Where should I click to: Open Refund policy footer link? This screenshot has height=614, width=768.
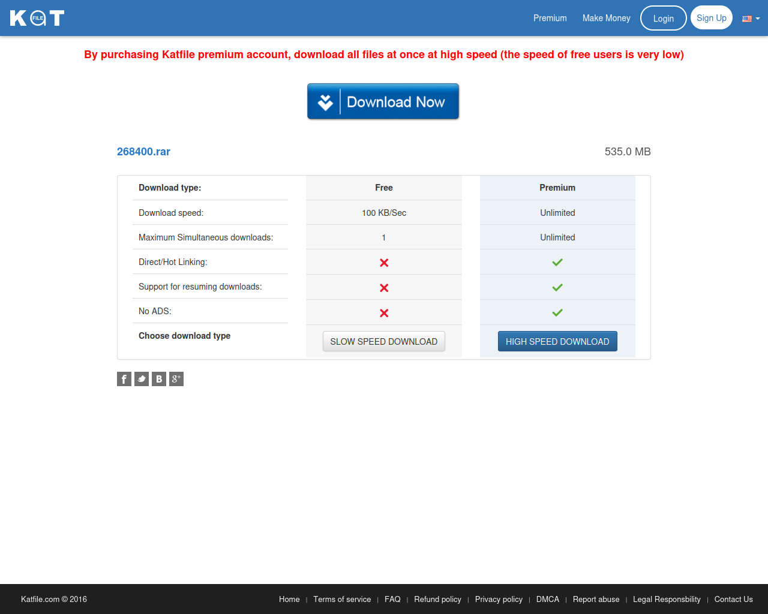coord(437,599)
